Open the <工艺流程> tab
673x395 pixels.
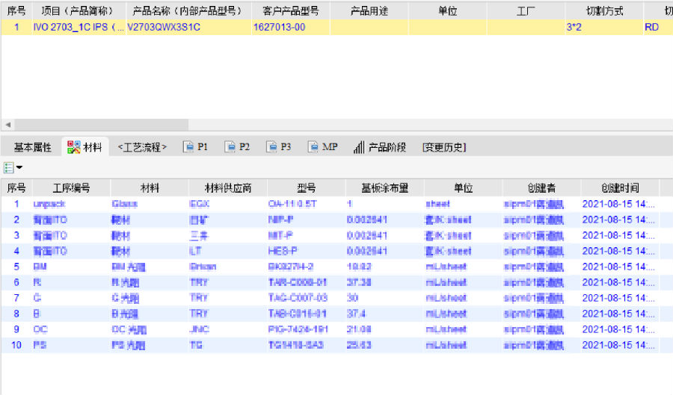coord(142,147)
